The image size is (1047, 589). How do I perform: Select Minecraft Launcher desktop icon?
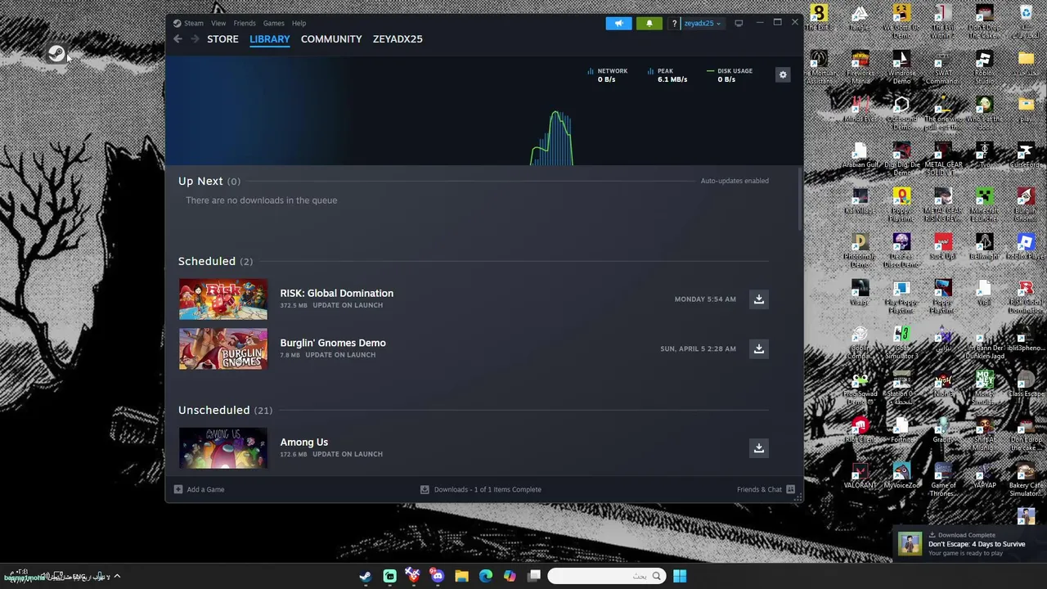tap(984, 204)
